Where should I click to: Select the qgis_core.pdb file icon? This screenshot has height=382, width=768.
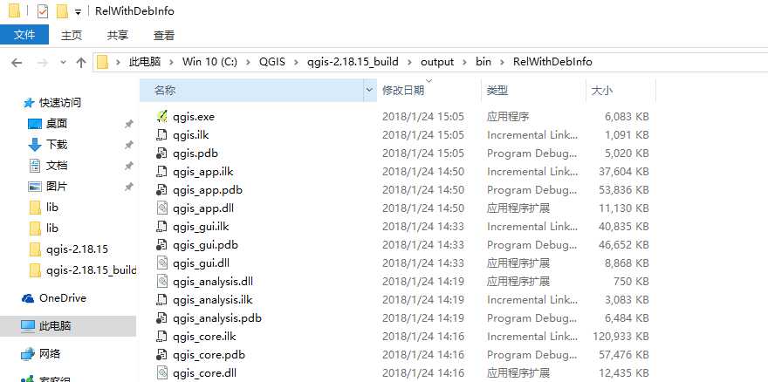[x=161, y=354]
